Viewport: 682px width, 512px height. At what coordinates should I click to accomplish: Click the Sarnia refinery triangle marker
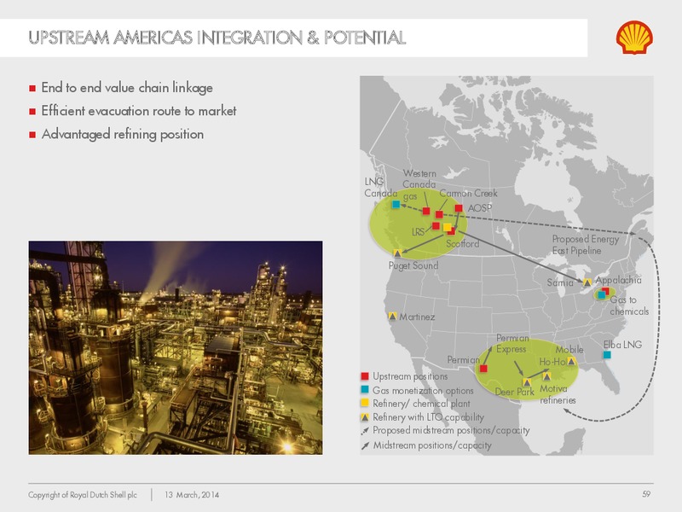pos(587,282)
